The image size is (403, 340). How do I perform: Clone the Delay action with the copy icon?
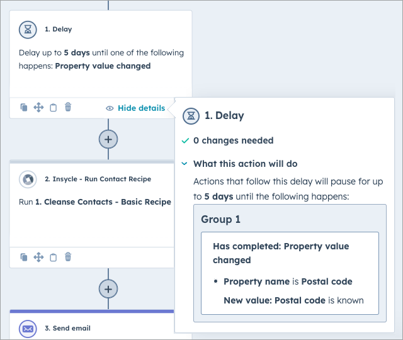(24, 108)
